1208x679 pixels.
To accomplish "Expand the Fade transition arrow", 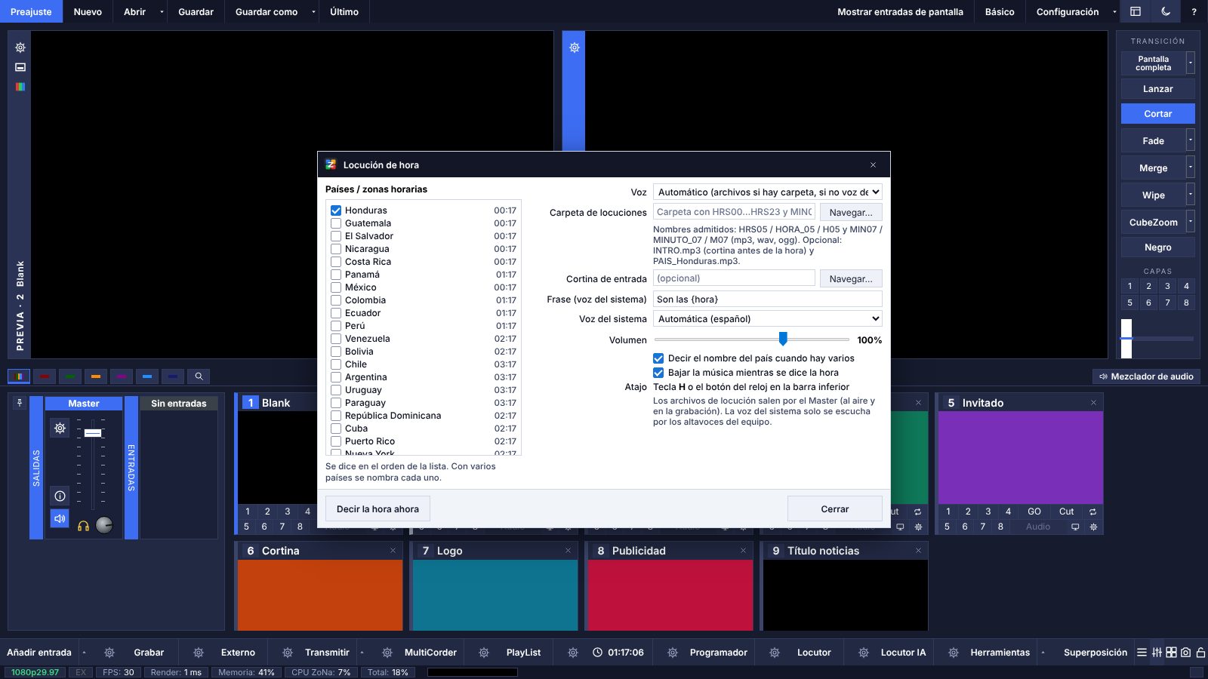I will tap(1191, 140).
